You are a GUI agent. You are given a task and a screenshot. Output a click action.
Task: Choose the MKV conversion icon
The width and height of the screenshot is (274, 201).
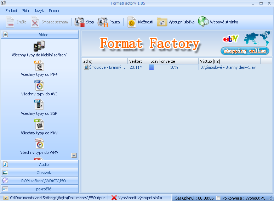point(39,124)
